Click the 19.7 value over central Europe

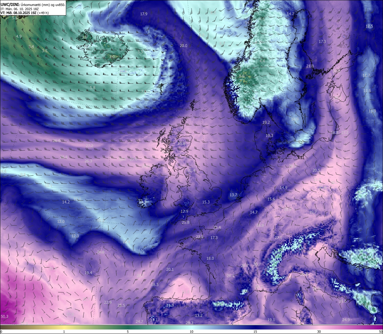[313, 212]
